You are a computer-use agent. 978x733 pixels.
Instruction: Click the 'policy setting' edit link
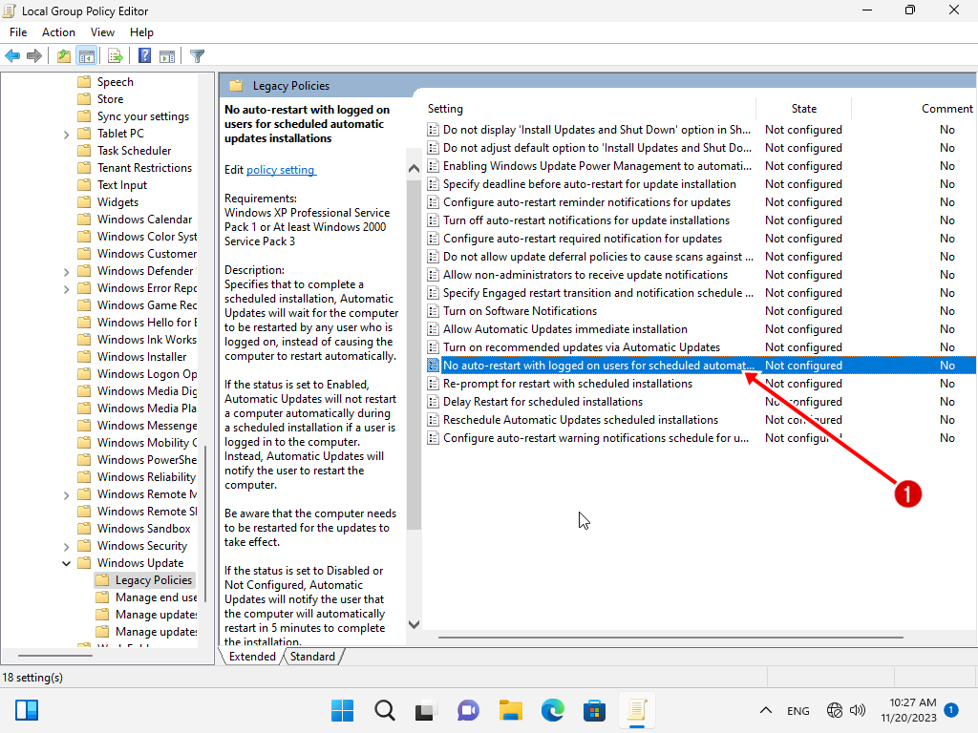(x=280, y=170)
